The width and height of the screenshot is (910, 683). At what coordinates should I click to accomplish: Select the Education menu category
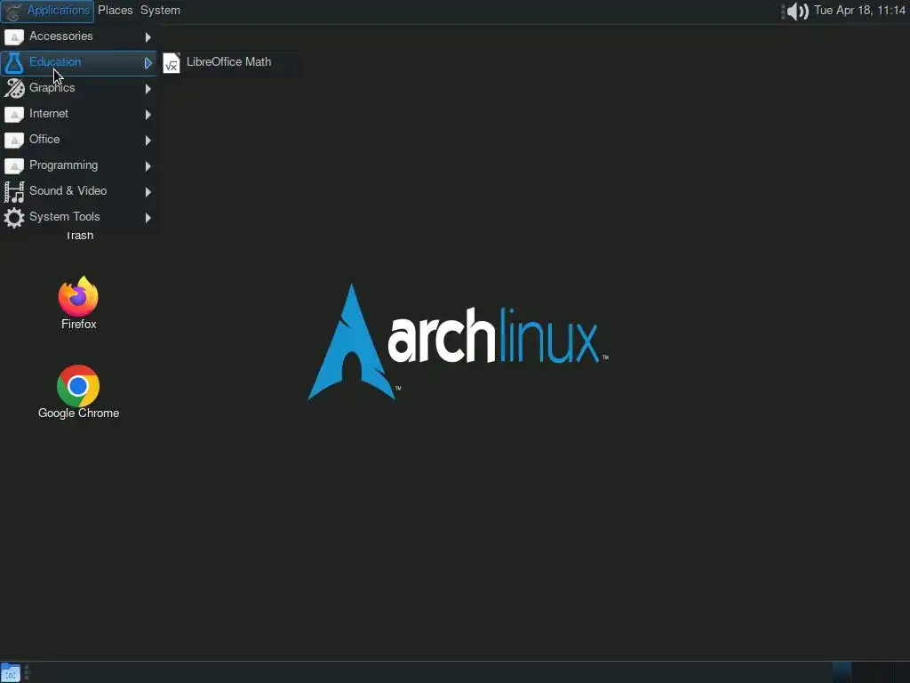click(x=78, y=62)
